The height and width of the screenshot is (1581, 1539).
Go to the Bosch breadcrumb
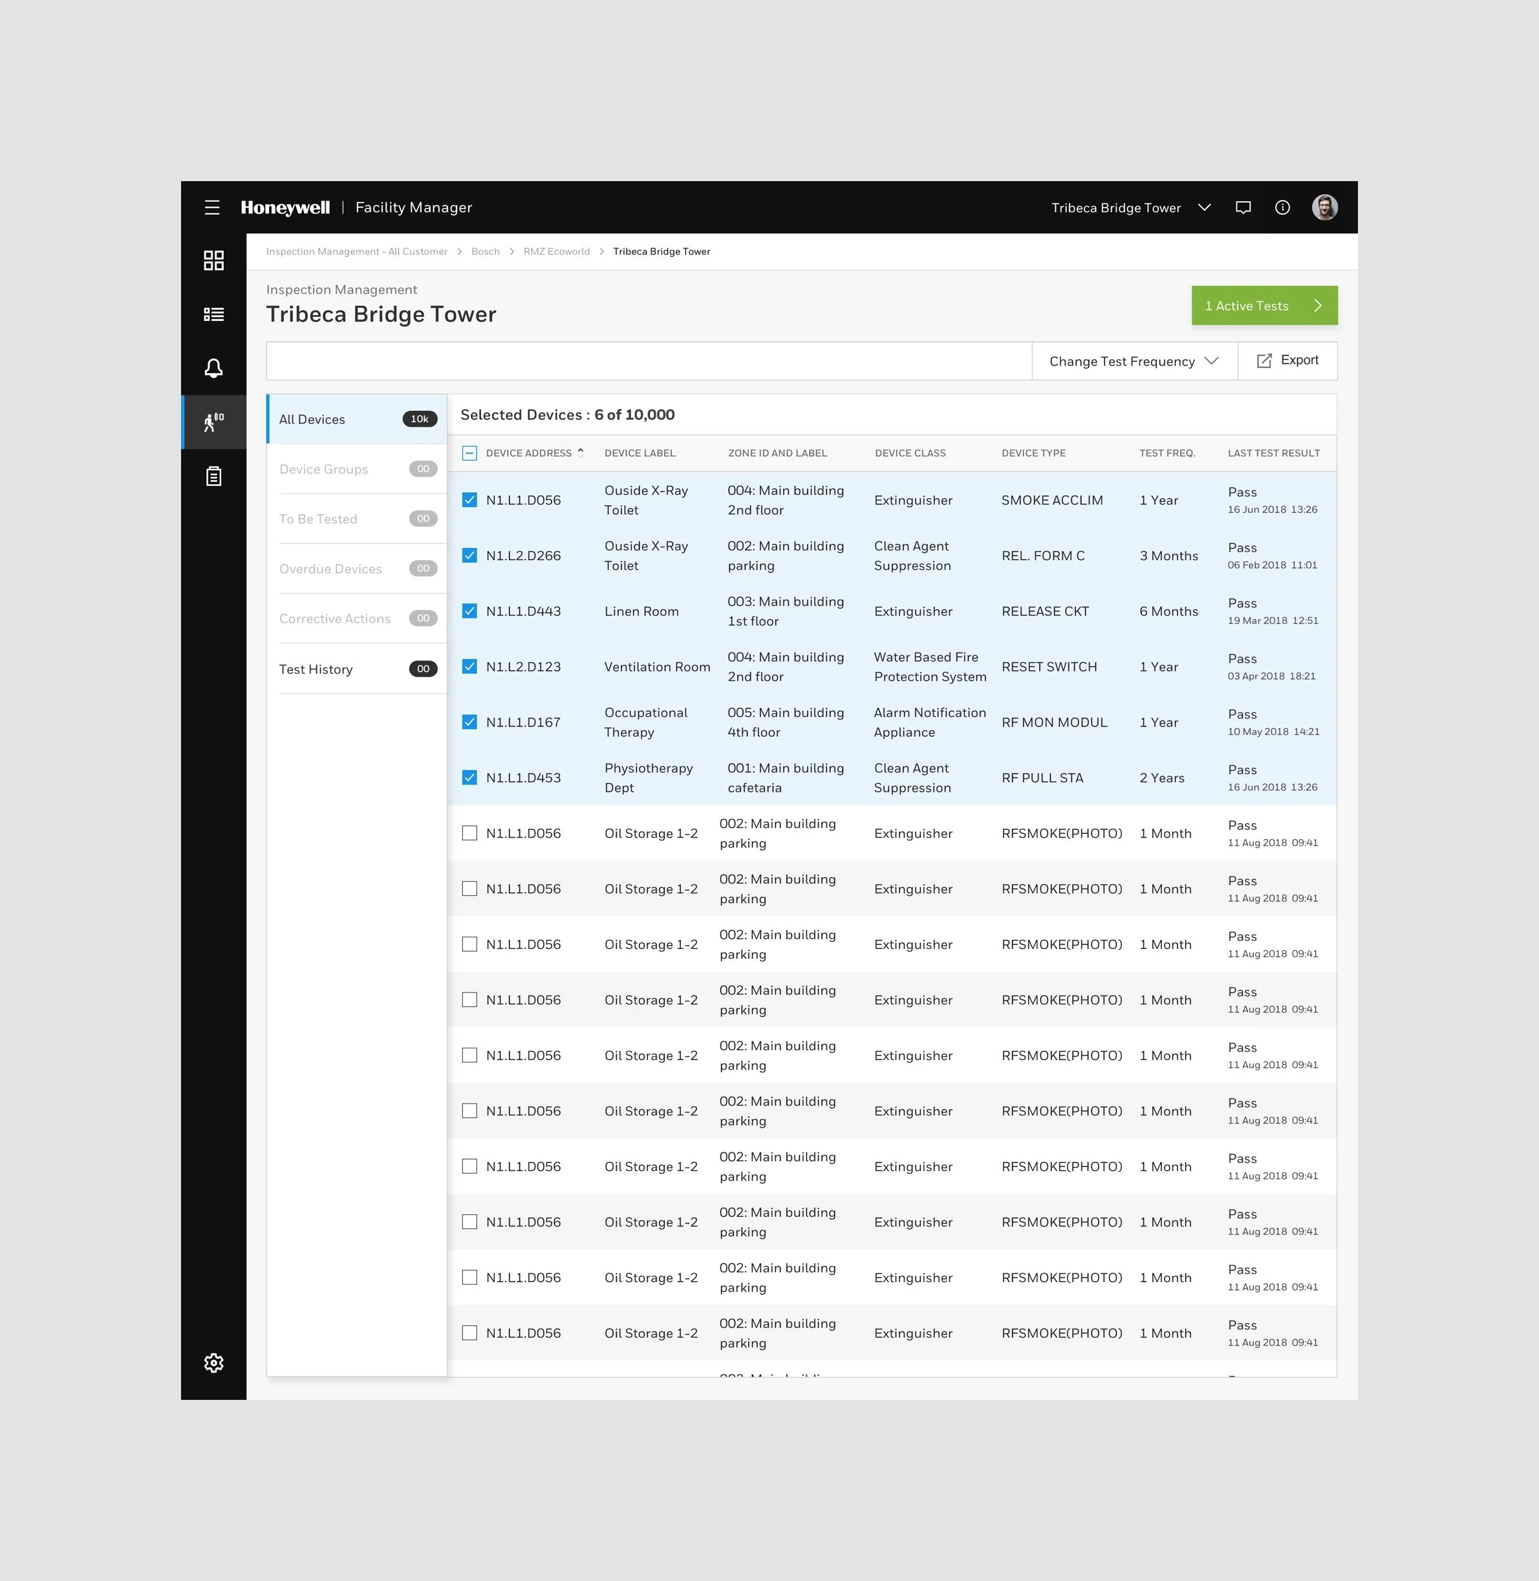tap(485, 252)
